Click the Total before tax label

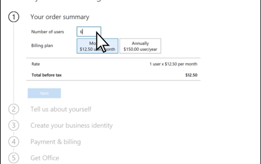click(x=47, y=75)
